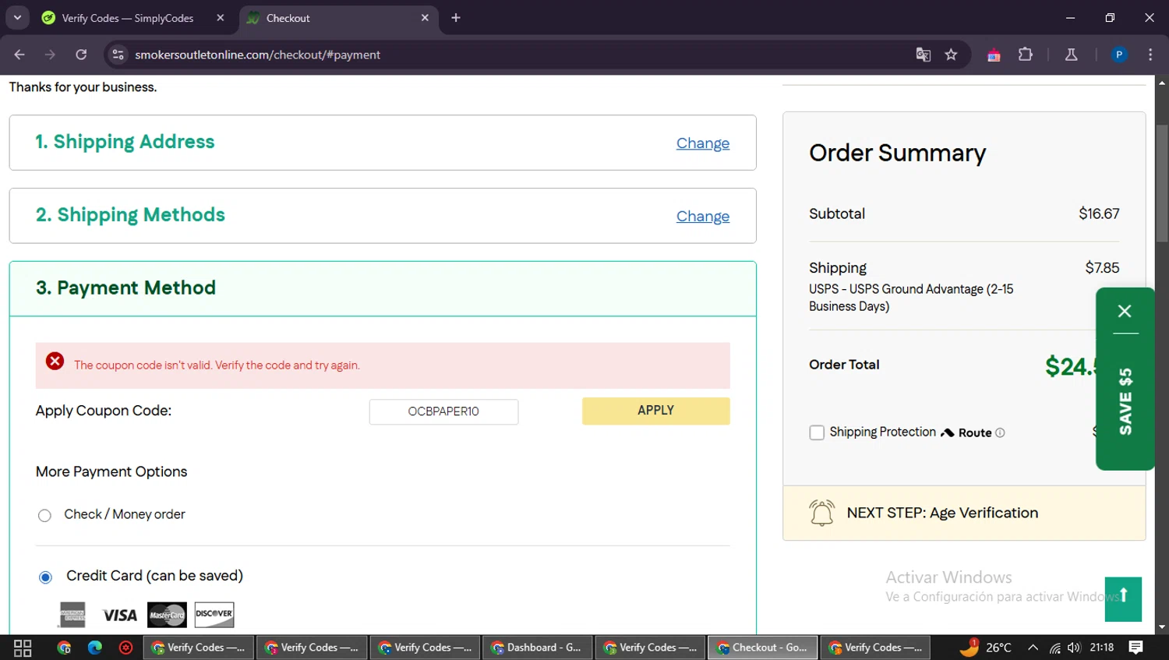Click the American Express card logo

tap(72, 615)
